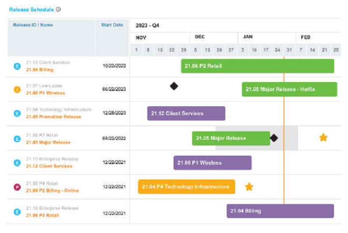Viewport: 348px width, 233px height.
Task: Click the blue E badge next to 21.04 Billing
Action: pos(17,66)
